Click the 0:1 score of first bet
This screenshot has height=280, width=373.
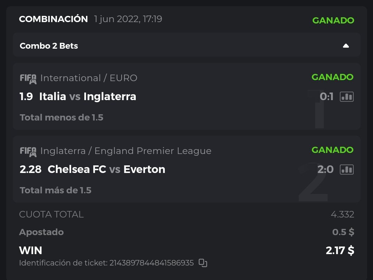(x=326, y=97)
